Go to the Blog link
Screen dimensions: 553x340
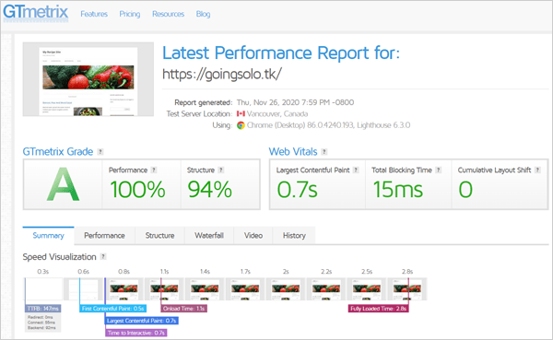pos(203,14)
